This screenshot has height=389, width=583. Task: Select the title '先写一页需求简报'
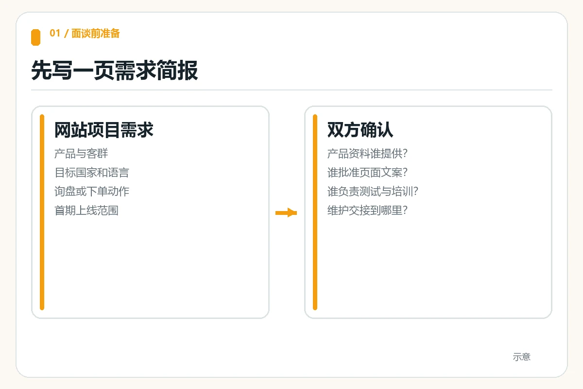(115, 71)
